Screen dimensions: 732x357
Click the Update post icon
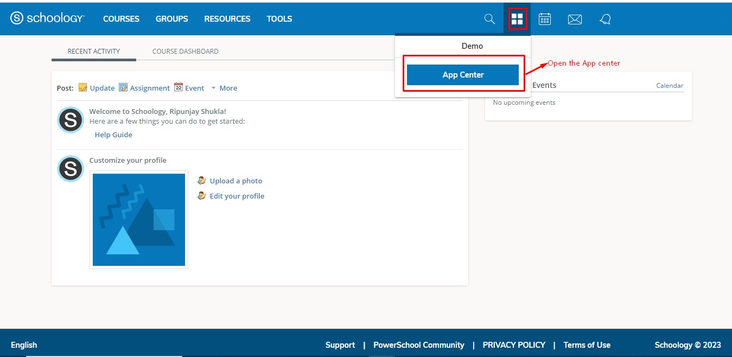[x=83, y=87]
